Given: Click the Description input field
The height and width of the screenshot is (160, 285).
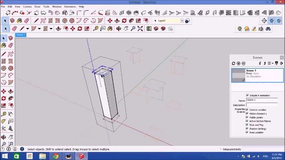Looking at the screenshot, I should (262, 105).
